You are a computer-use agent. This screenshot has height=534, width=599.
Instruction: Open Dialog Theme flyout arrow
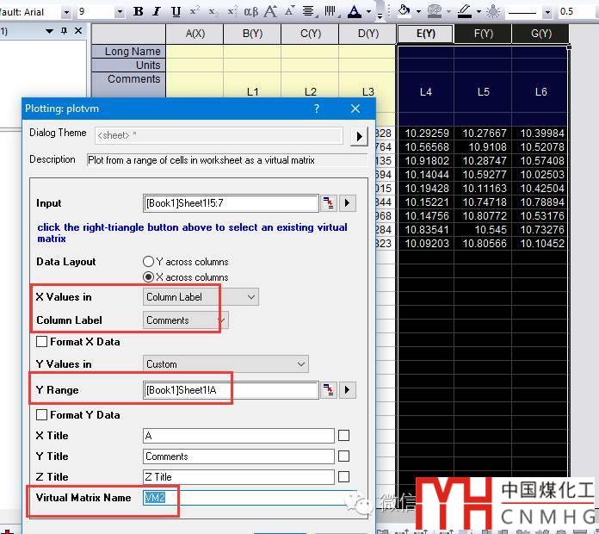(359, 136)
